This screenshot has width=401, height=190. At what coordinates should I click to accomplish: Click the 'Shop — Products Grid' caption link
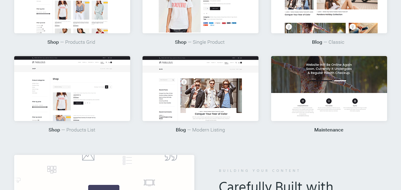(71, 42)
